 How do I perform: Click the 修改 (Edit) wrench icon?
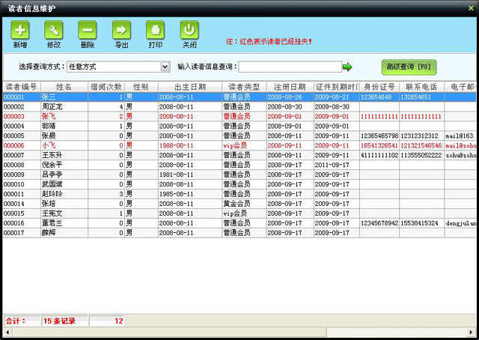54,31
